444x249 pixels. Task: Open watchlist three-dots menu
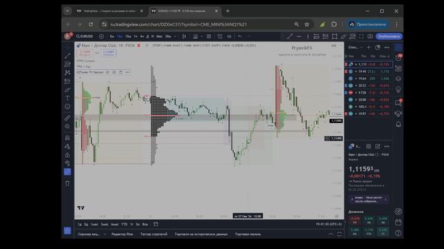pos(387,48)
